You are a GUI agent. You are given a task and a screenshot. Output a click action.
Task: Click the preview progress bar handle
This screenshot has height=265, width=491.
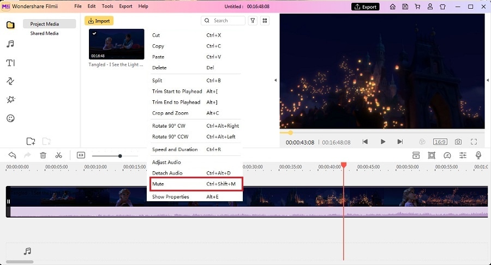tap(290, 132)
